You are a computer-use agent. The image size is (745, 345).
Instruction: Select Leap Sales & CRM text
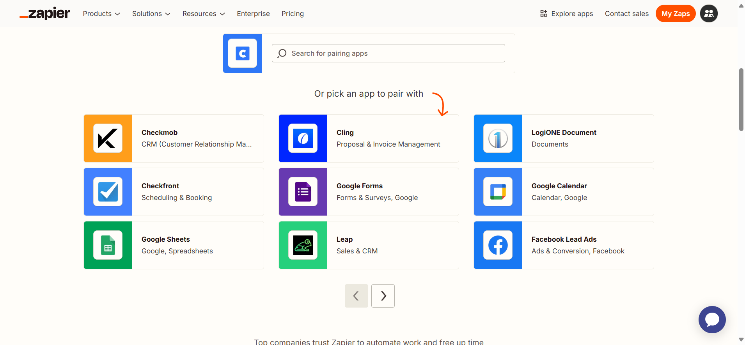(357, 251)
